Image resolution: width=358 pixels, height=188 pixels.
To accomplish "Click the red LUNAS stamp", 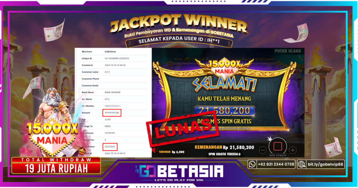I will (183, 129).
